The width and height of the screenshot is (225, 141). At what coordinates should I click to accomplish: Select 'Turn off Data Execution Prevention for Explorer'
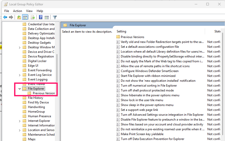coord(153,139)
